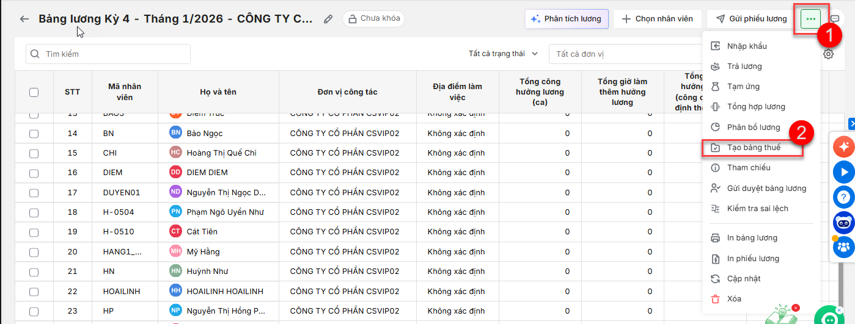Choose Nhập khẩu from the menu
The image size is (855, 324).
746,46
